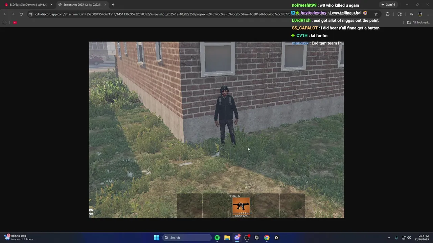Open the network tray icon

(x=404, y=238)
